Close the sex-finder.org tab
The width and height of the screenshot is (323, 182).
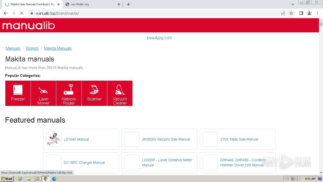click(119, 4)
